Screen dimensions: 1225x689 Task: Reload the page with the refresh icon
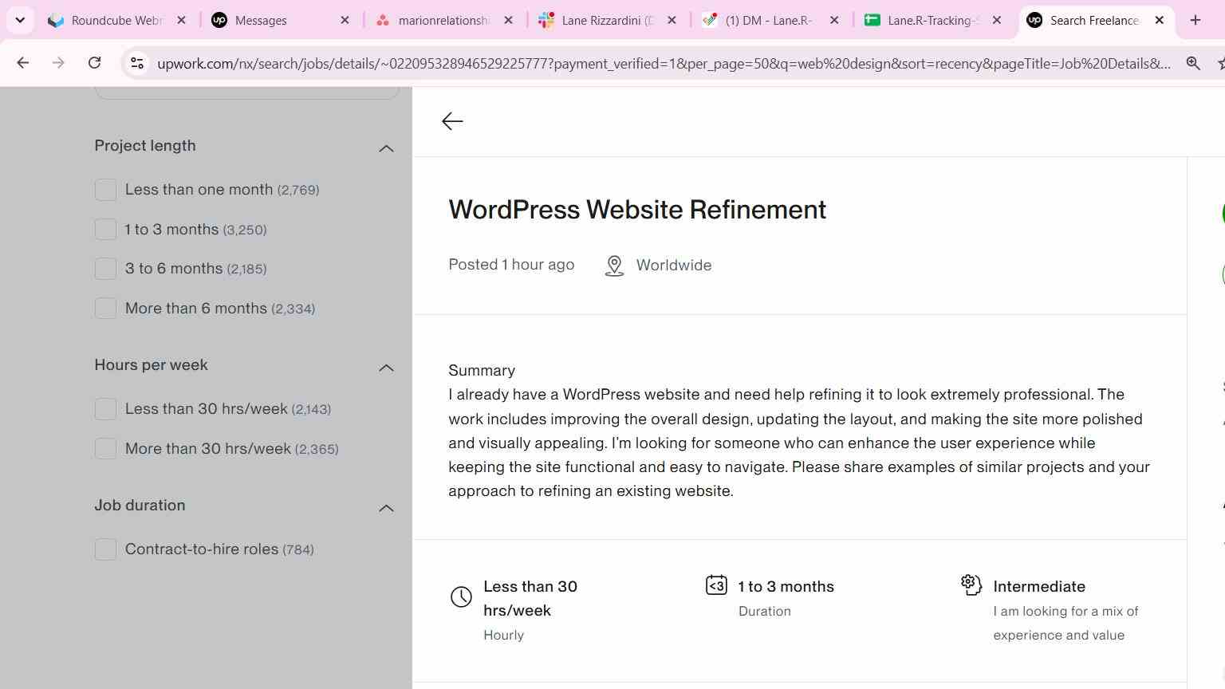click(x=94, y=63)
